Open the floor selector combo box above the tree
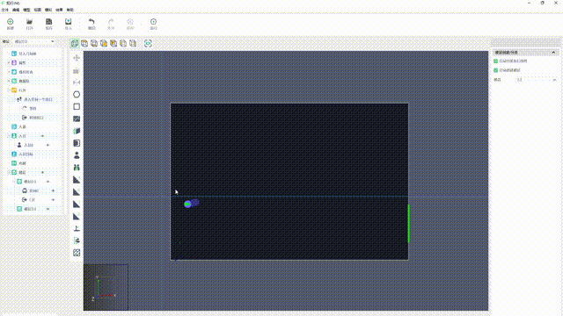Screen dimensions: 563x316 34,41
